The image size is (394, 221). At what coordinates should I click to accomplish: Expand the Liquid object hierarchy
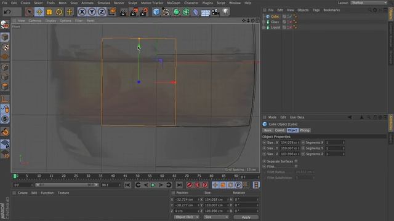(x=263, y=27)
